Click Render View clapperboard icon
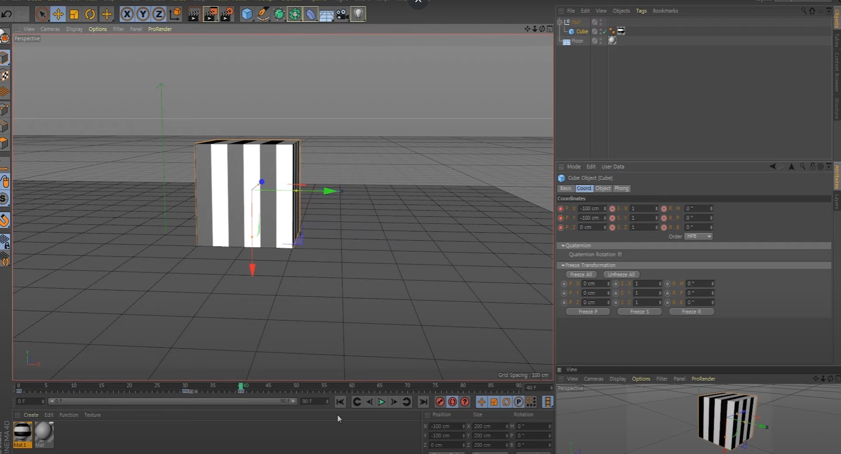Screen dimensions: 841x454 pos(194,15)
